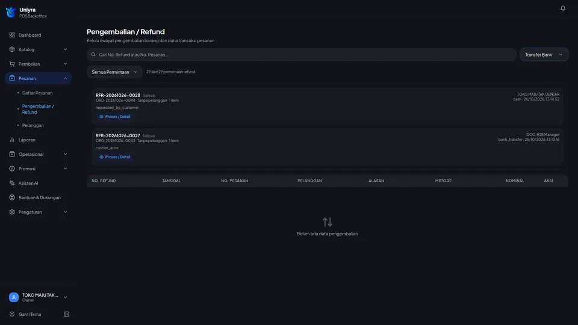Collapse the sidebar panel icon
The height and width of the screenshot is (325, 578).
66,314
